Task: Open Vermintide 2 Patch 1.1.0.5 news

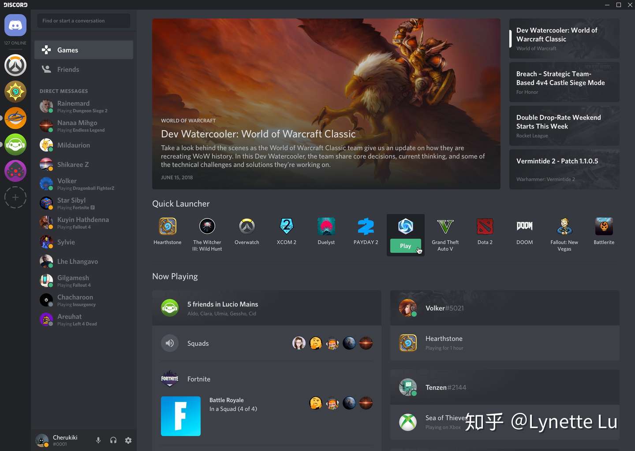Action: point(564,169)
